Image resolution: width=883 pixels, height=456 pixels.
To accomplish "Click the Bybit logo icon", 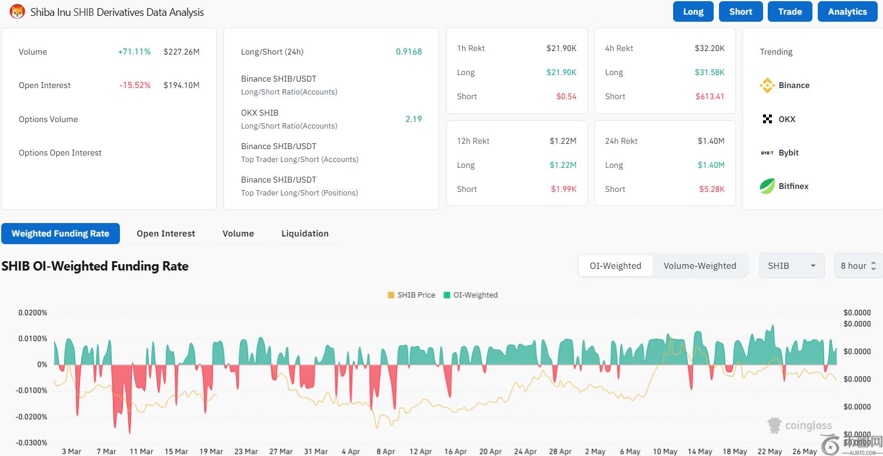I will (x=767, y=153).
